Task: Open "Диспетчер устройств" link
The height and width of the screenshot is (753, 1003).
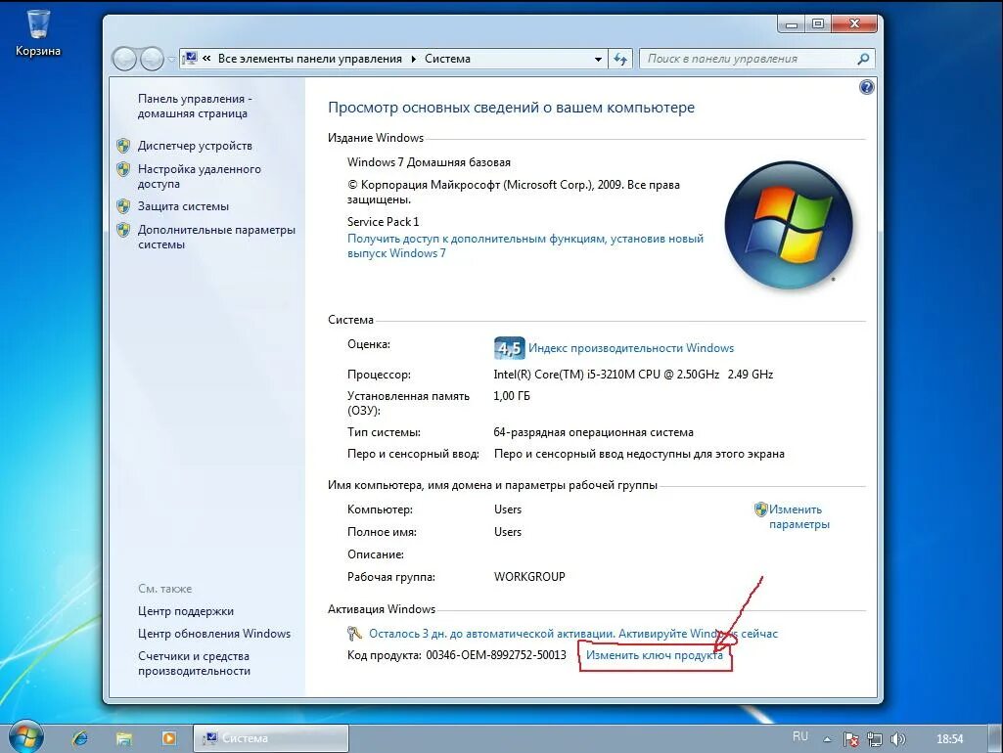Action: pos(195,146)
